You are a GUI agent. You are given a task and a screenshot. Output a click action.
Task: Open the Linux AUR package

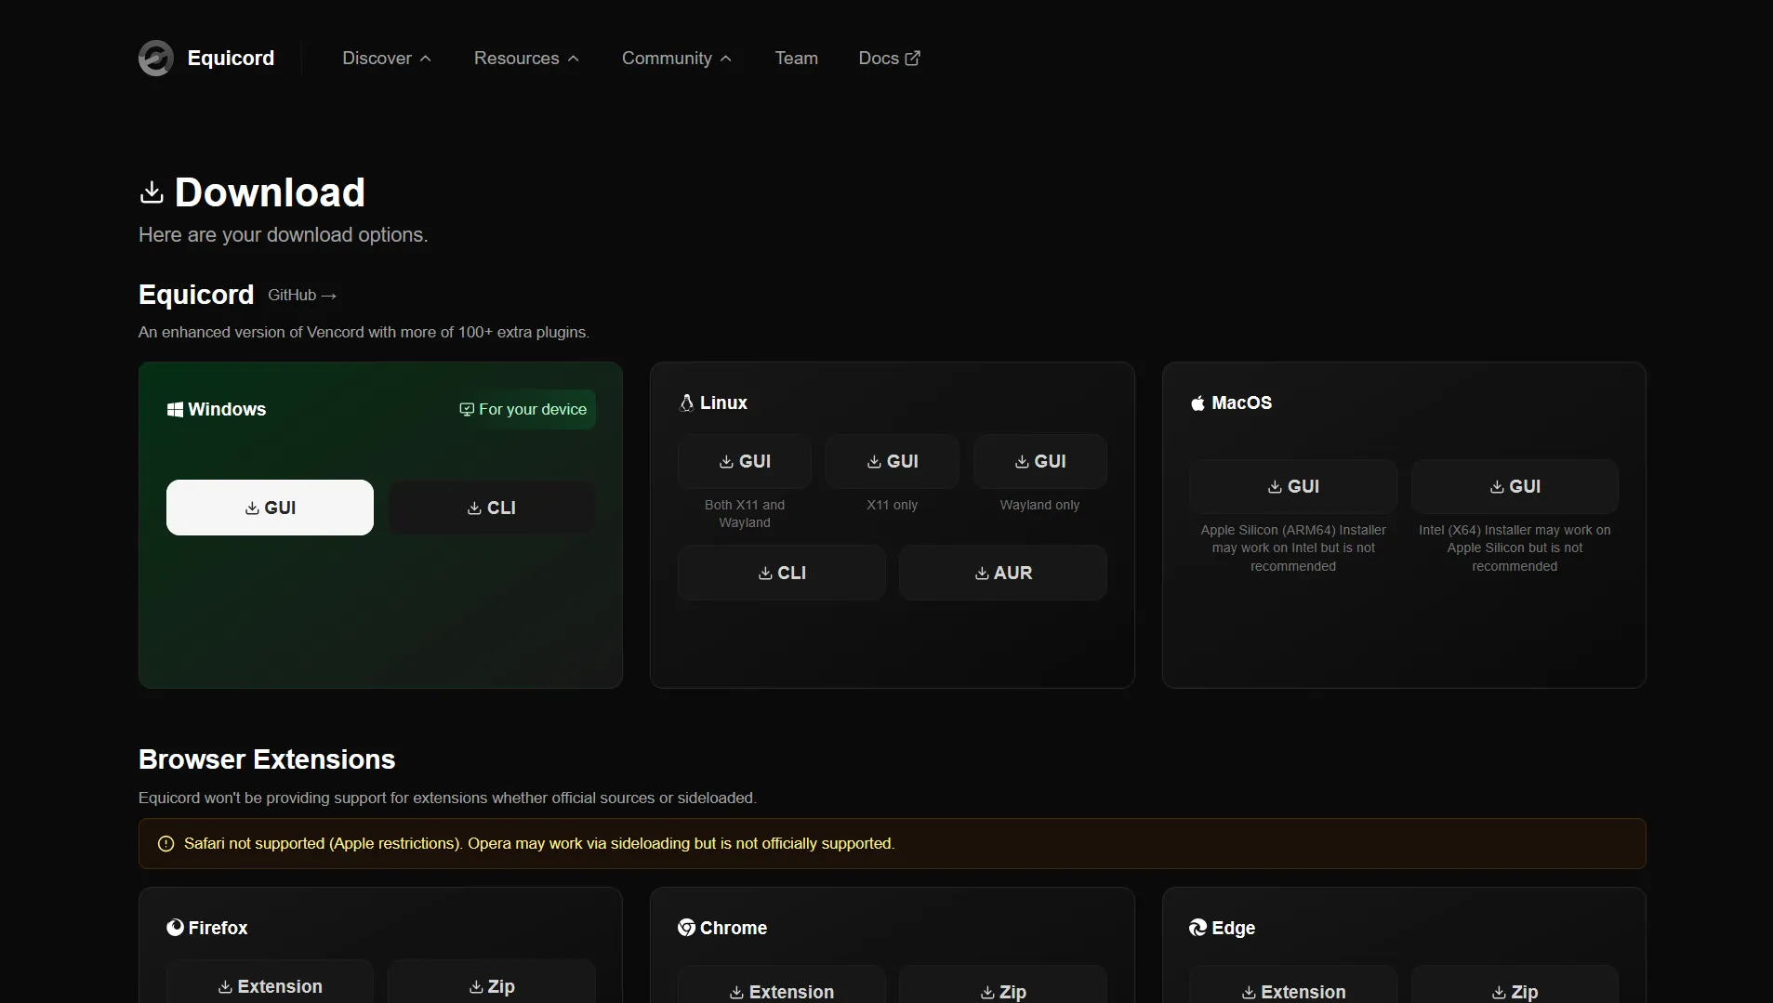[1003, 573]
